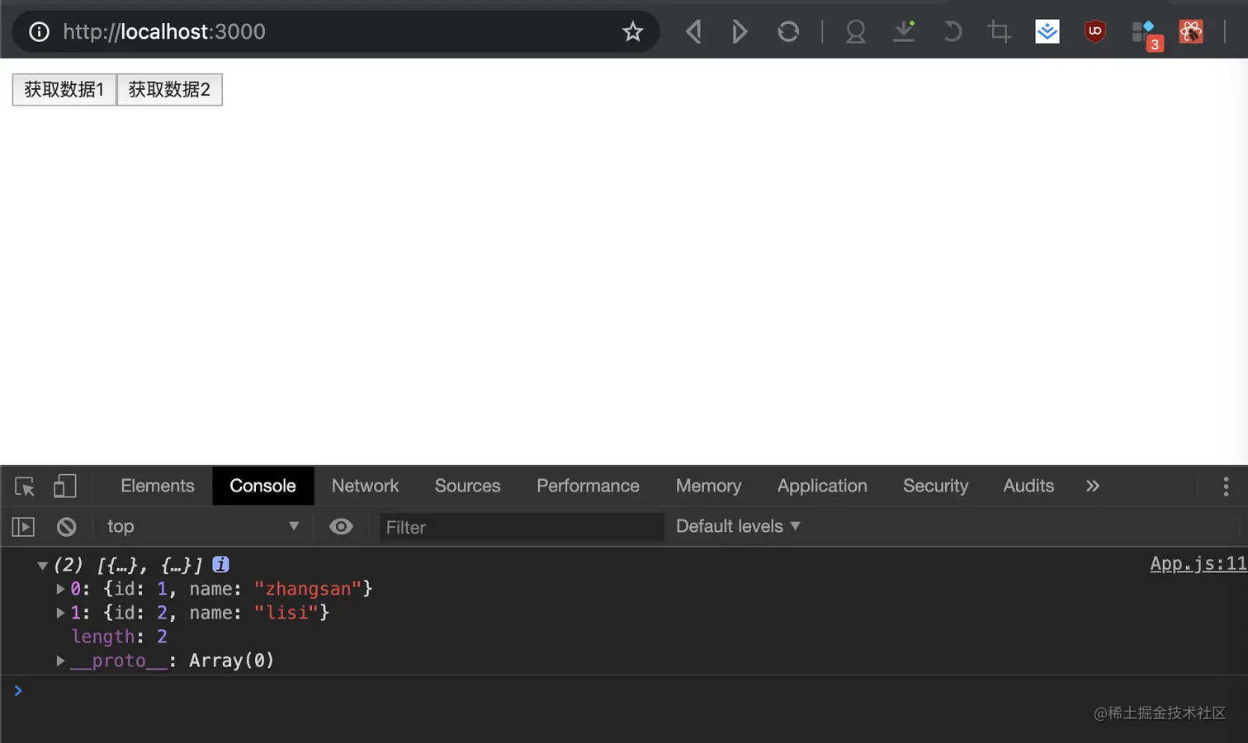Reload the page

tap(788, 32)
